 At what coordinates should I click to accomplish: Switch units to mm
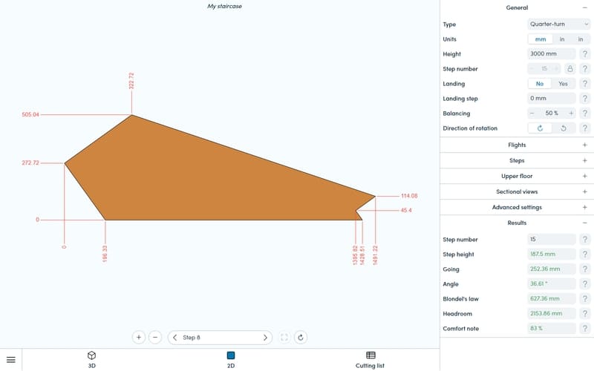540,39
